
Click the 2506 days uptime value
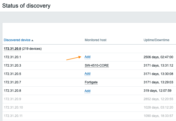[x=158, y=57]
